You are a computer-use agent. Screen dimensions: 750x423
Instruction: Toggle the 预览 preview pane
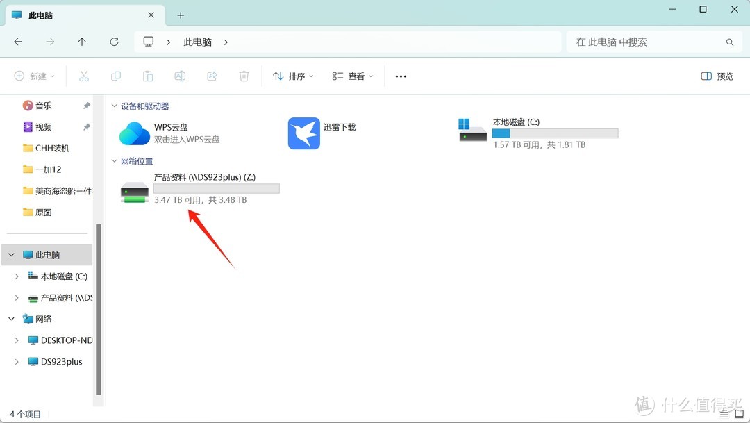point(717,76)
